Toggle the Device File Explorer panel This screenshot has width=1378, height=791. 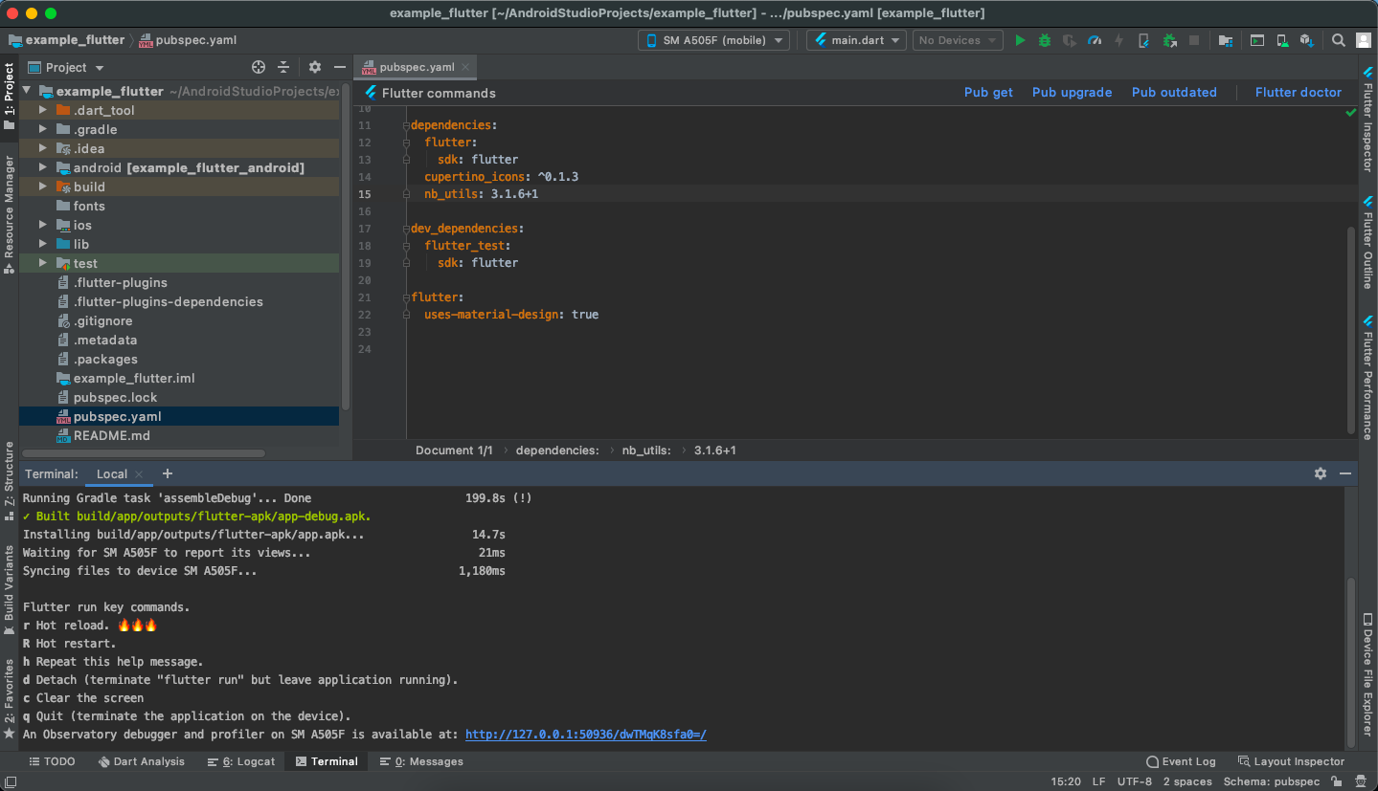point(1367,674)
